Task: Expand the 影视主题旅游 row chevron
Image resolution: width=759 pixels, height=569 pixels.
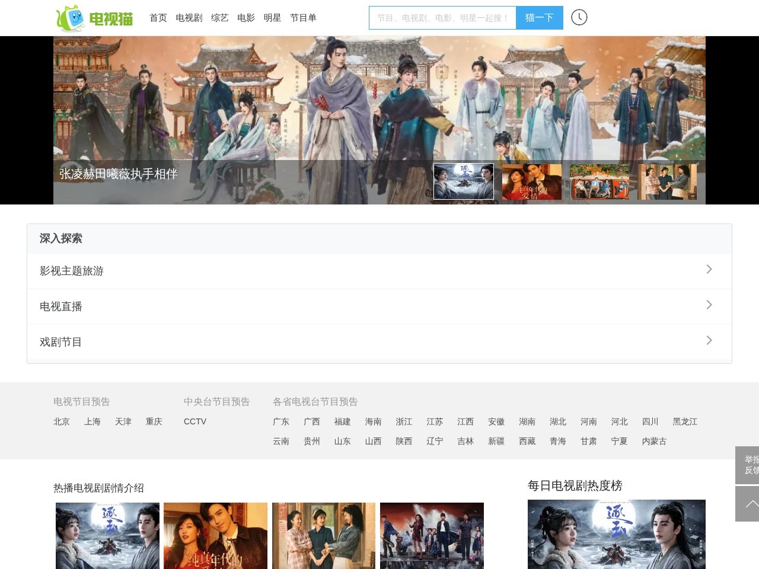Action: click(x=709, y=270)
